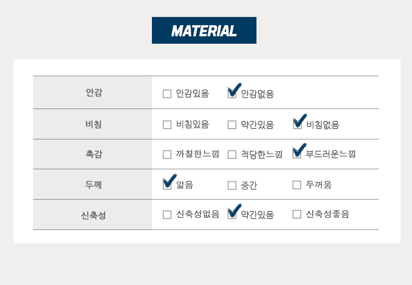Image resolution: width=412 pixels, height=285 pixels.
Task: Tick the 비침있음 checkbox
Action: coord(167,124)
